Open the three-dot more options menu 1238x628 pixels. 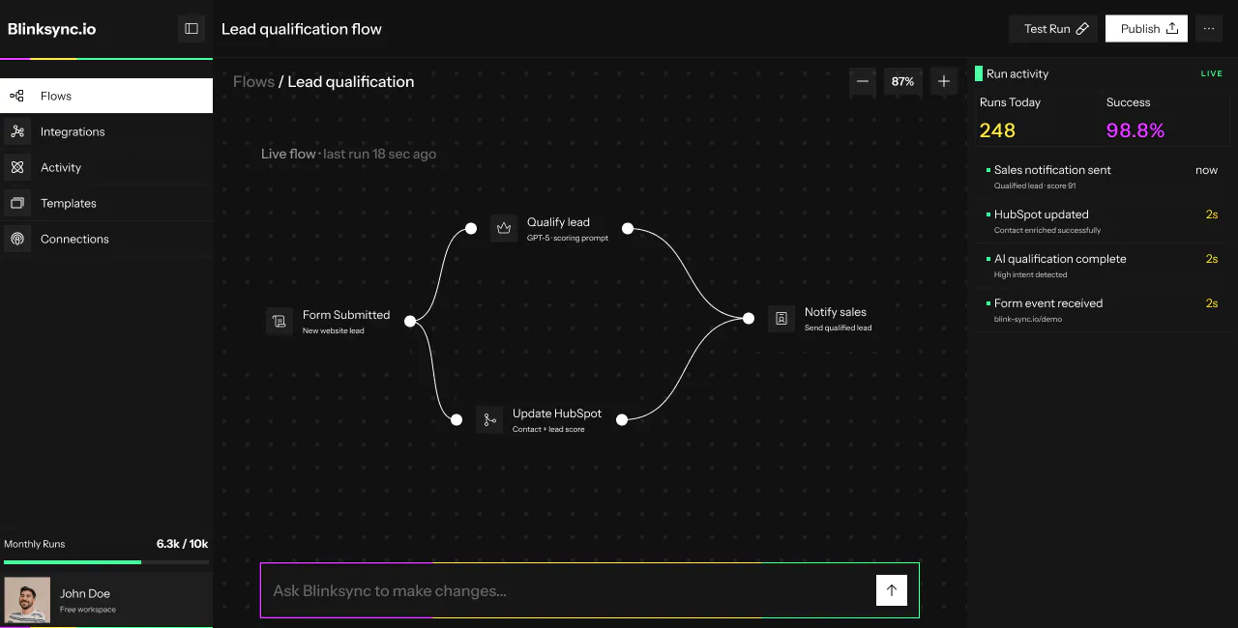1209,29
